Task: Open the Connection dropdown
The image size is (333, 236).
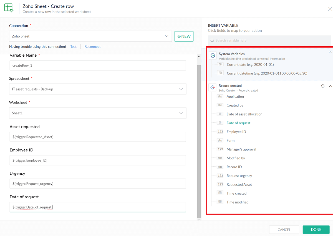Action: pyautogui.click(x=90, y=36)
